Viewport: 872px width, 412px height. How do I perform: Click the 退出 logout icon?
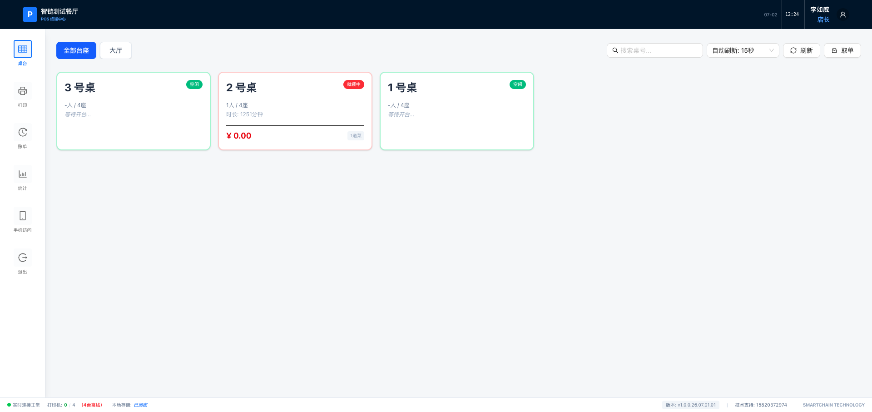point(22,258)
